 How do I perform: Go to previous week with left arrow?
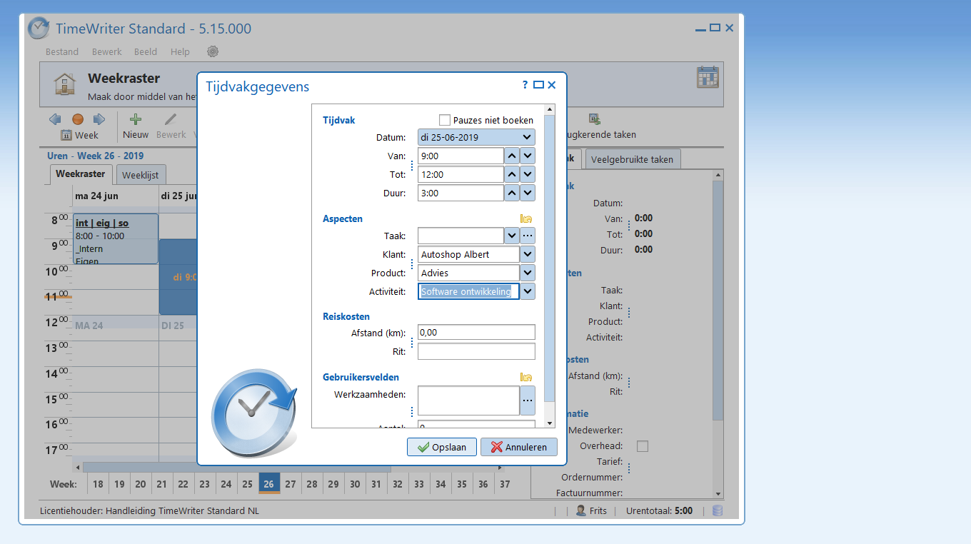[x=55, y=119]
